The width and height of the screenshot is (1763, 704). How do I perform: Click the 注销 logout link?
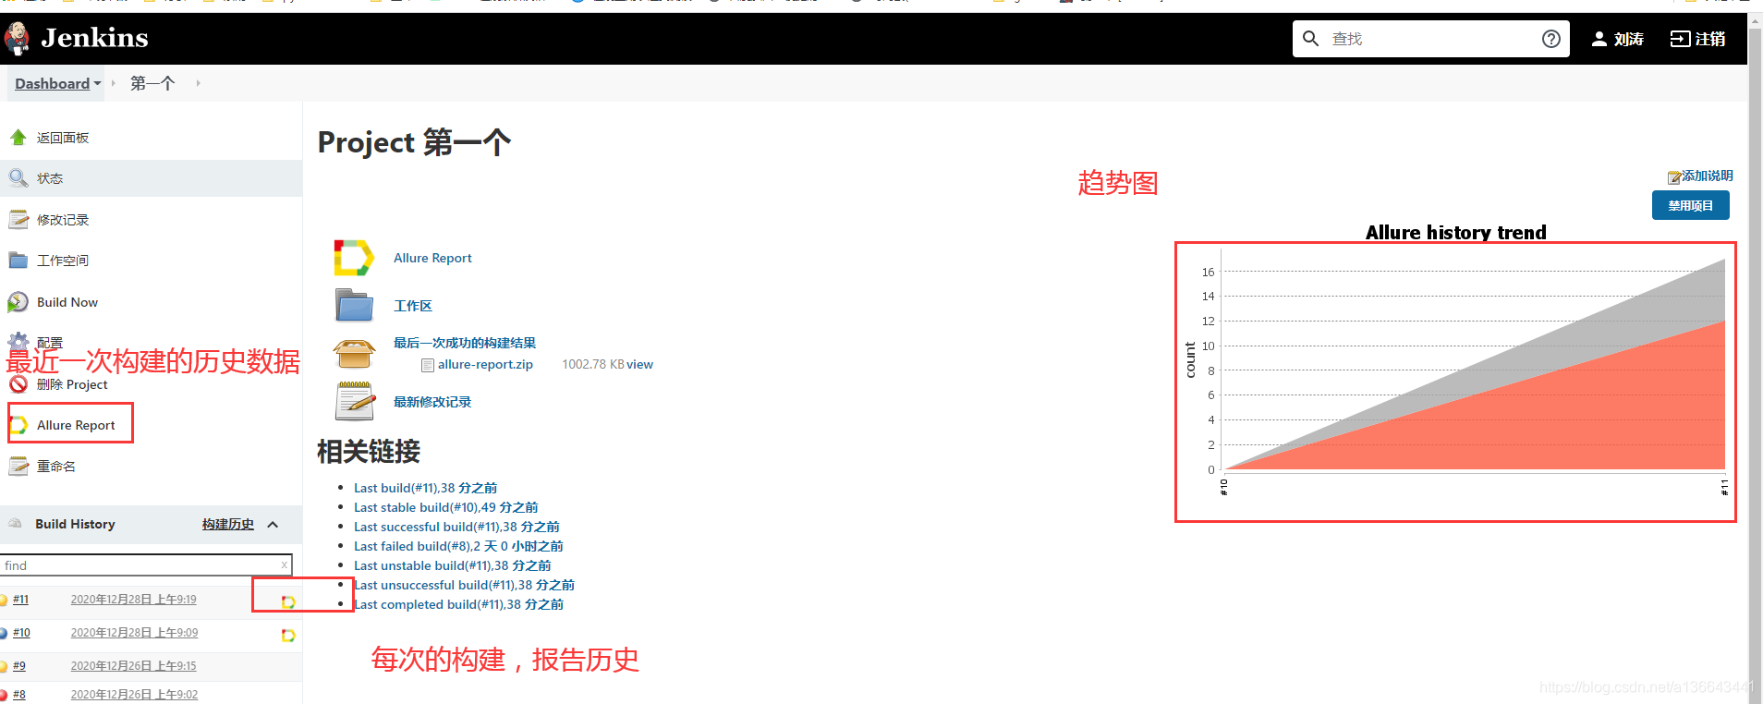tap(1710, 39)
